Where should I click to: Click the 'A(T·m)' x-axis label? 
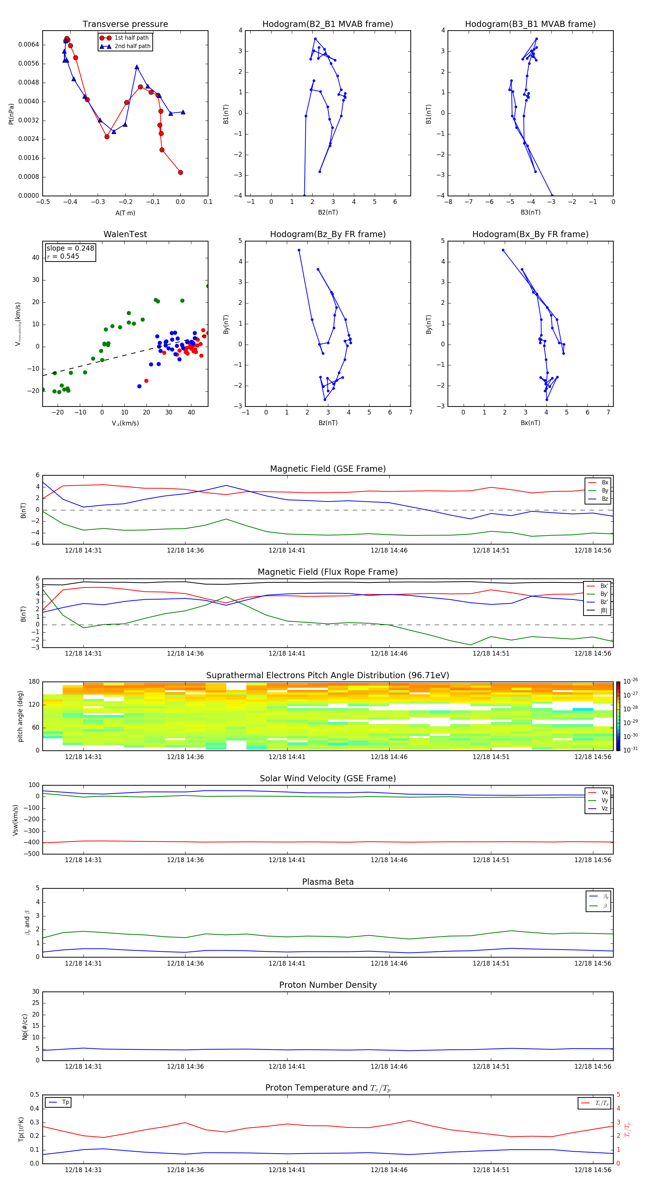125,213
